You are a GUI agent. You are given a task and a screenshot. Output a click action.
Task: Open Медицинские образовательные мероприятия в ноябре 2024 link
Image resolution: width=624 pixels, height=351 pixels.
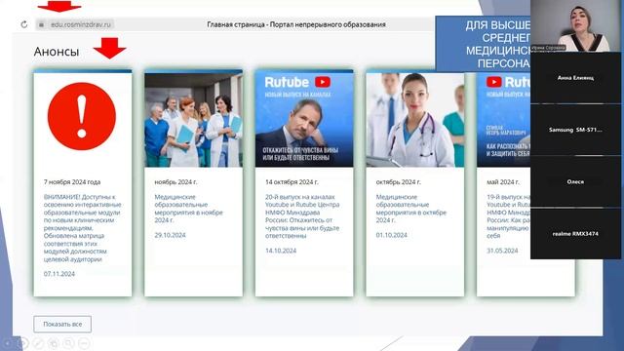click(188, 209)
